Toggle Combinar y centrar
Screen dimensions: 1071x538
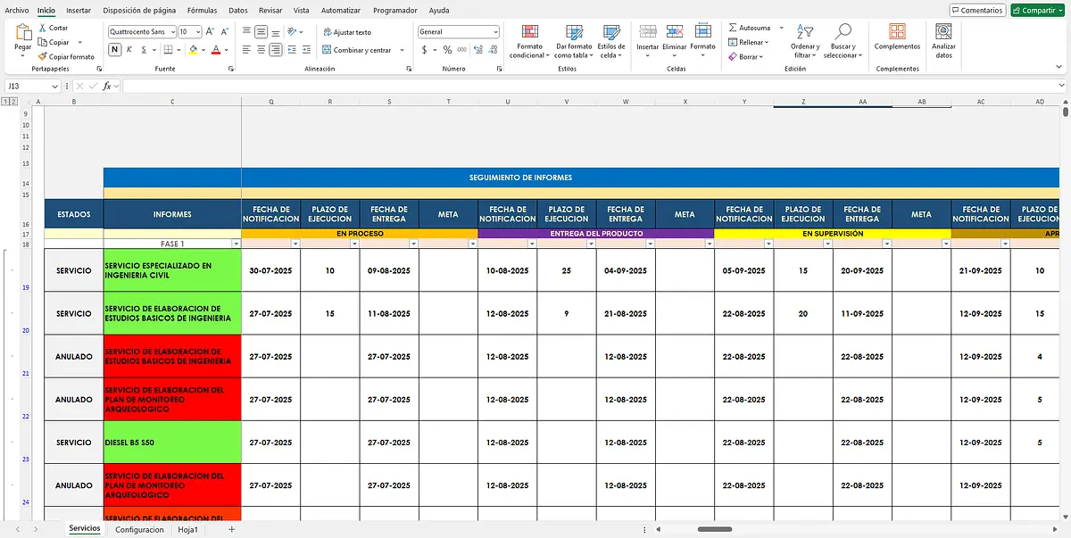[357, 50]
